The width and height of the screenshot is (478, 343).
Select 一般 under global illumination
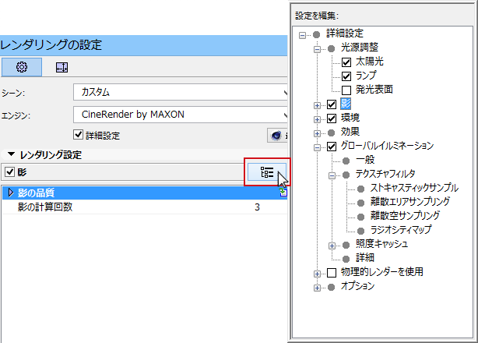tap(365, 160)
